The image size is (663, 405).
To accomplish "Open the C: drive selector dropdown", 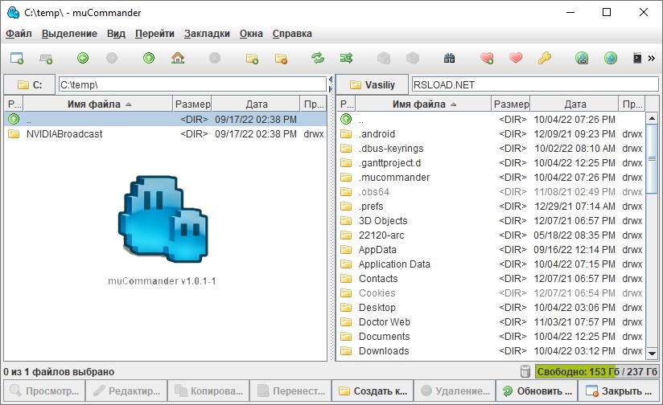I will point(30,84).
